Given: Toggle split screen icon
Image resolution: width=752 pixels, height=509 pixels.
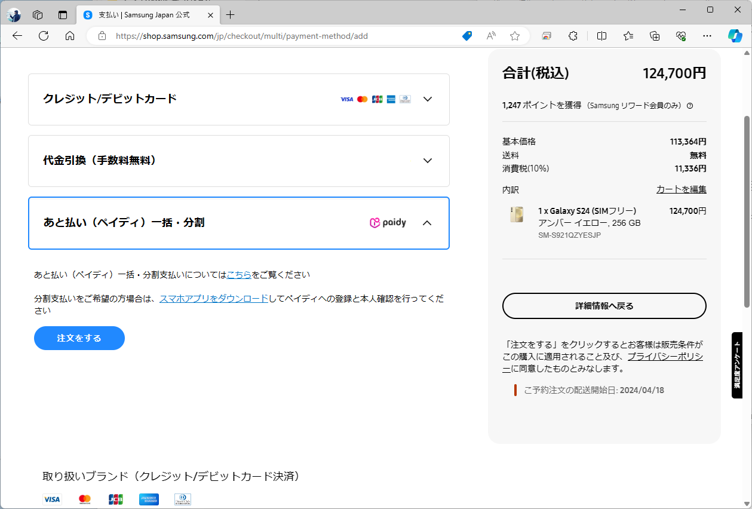Looking at the screenshot, I should pyautogui.click(x=601, y=36).
